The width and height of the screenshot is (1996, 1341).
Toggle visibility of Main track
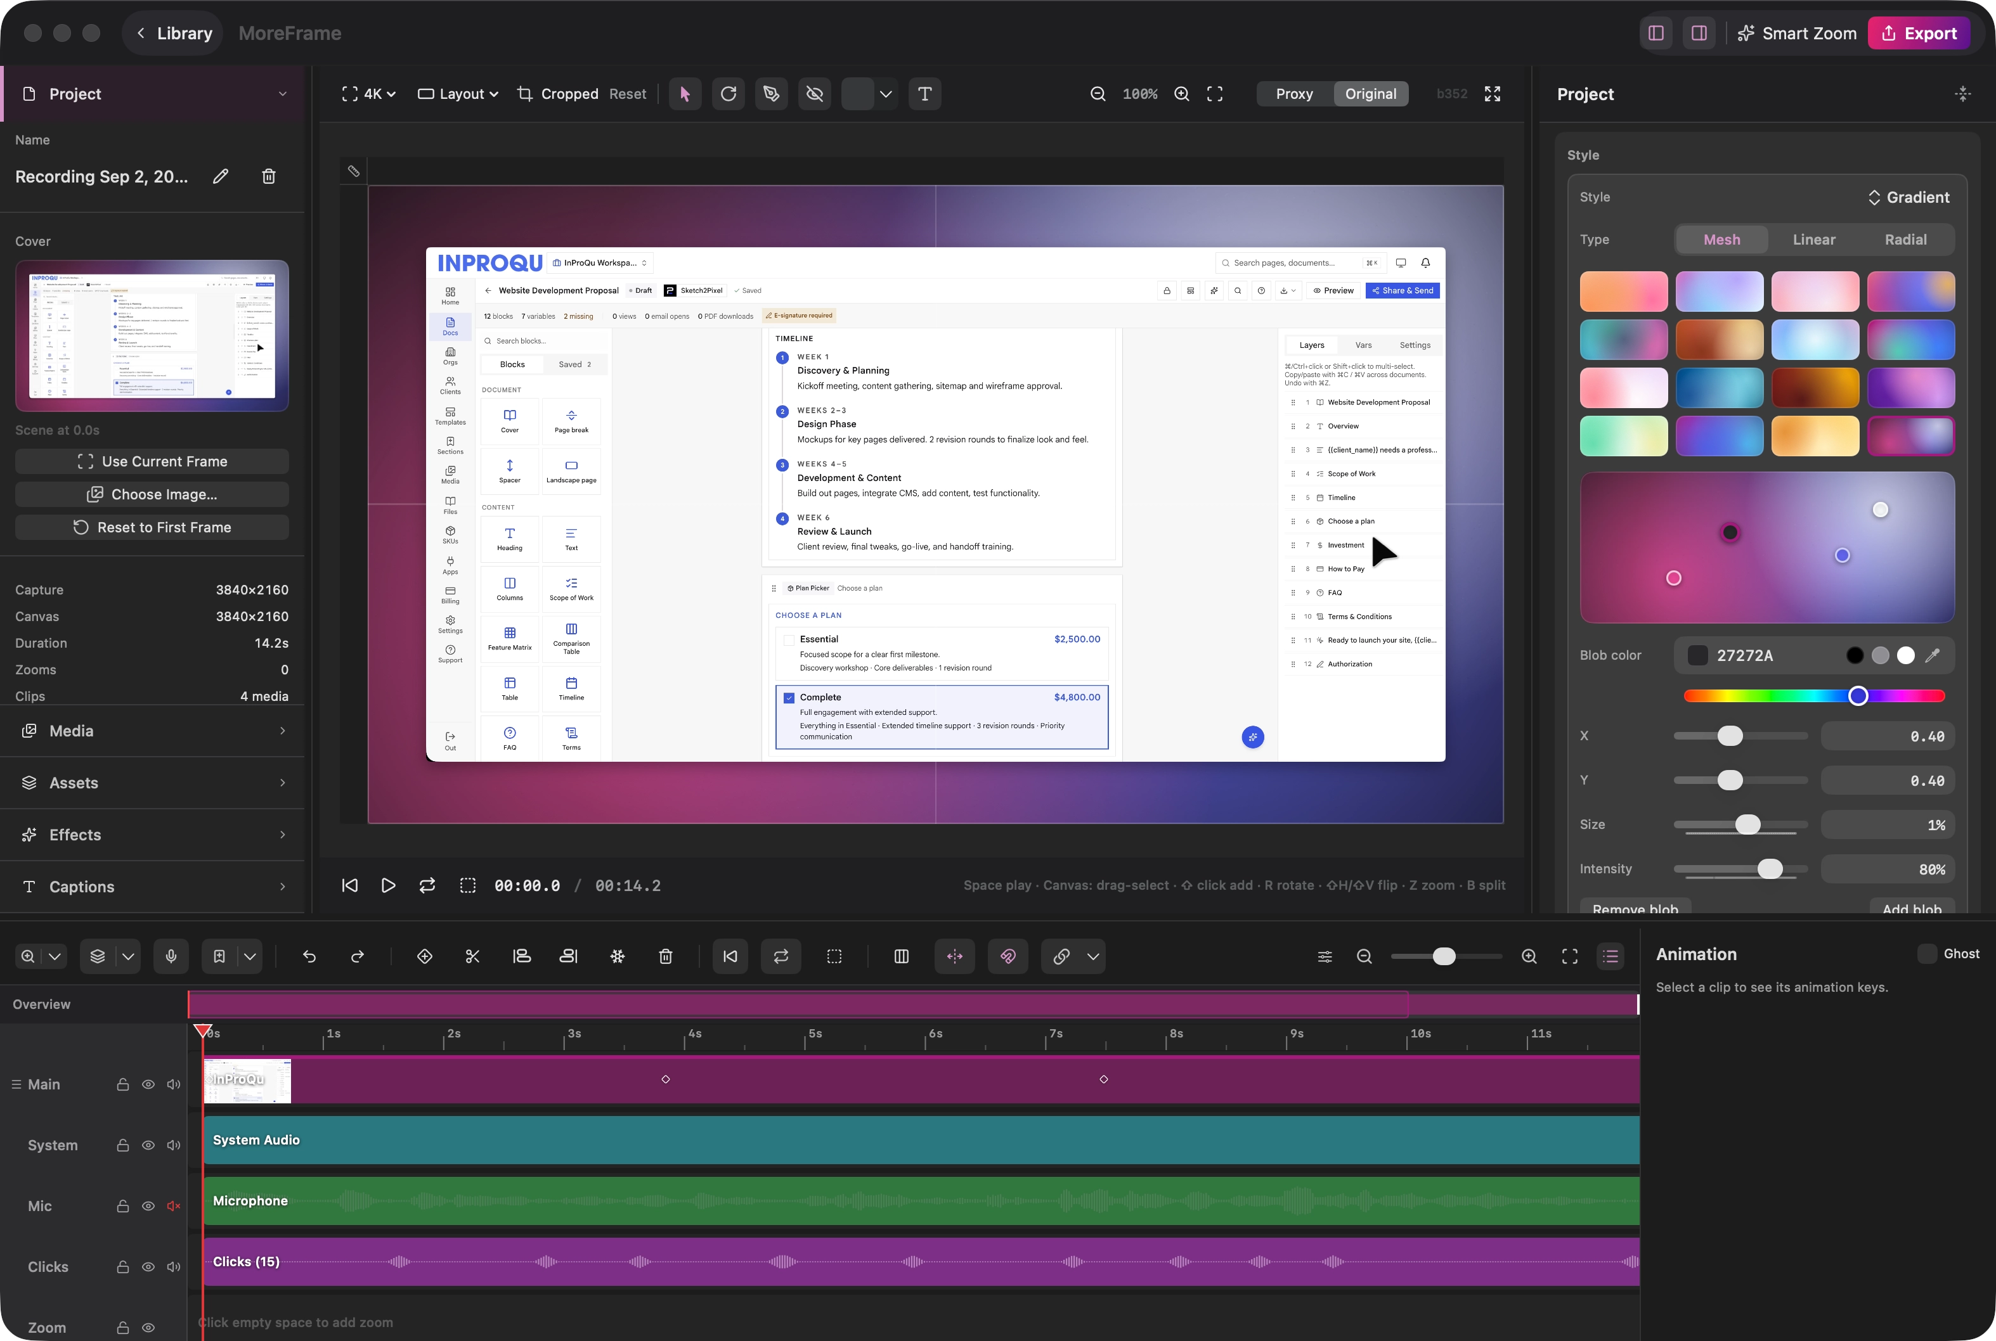pyautogui.click(x=148, y=1084)
